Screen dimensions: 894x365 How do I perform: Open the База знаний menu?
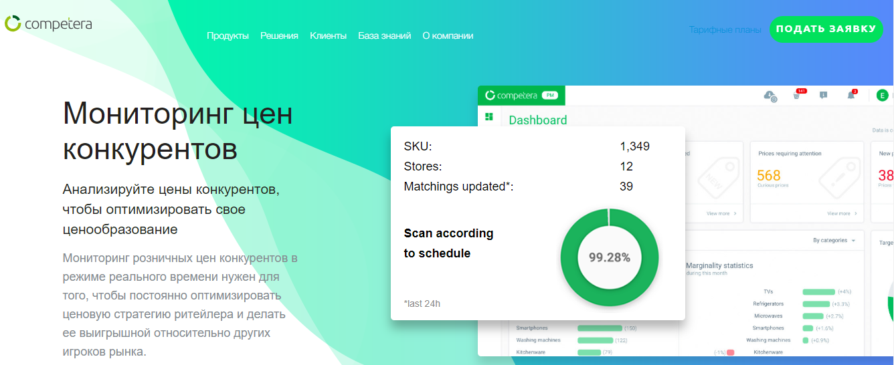pyautogui.click(x=384, y=36)
